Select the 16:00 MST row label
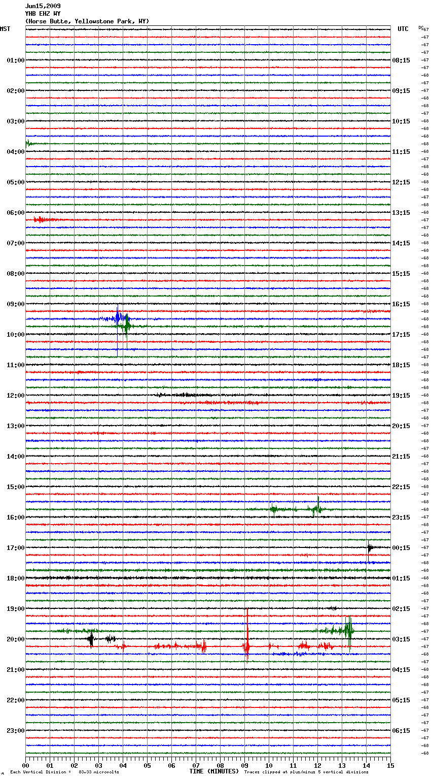The width and height of the screenshot is (431, 779). tap(16, 517)
